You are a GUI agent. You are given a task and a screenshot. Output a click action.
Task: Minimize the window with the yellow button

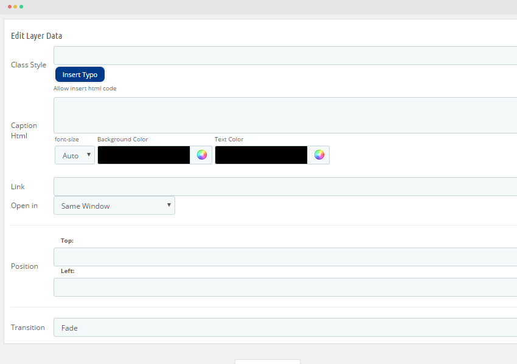pyautogui.click(x=15, y=7)
